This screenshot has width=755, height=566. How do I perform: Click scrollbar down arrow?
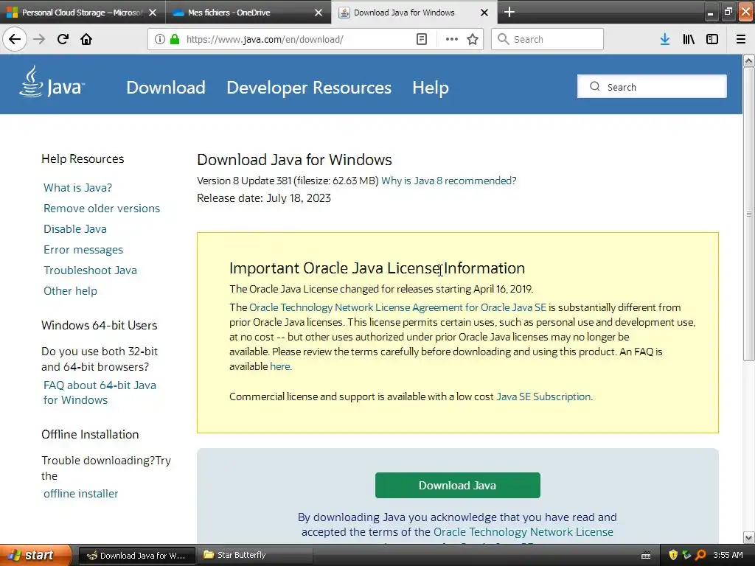[x=749, y=537]
